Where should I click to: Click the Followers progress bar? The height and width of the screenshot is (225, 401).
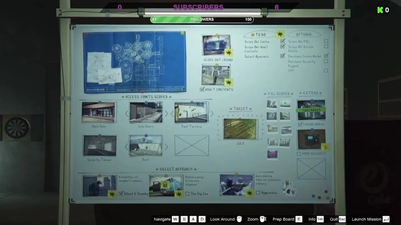pyautogui.click(x=202, y=19)
